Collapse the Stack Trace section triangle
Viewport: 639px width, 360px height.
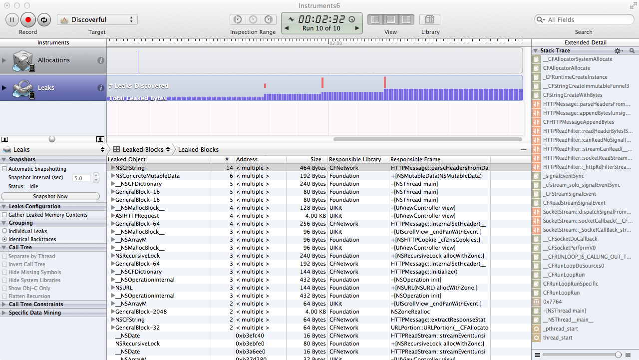pos(535,51)
